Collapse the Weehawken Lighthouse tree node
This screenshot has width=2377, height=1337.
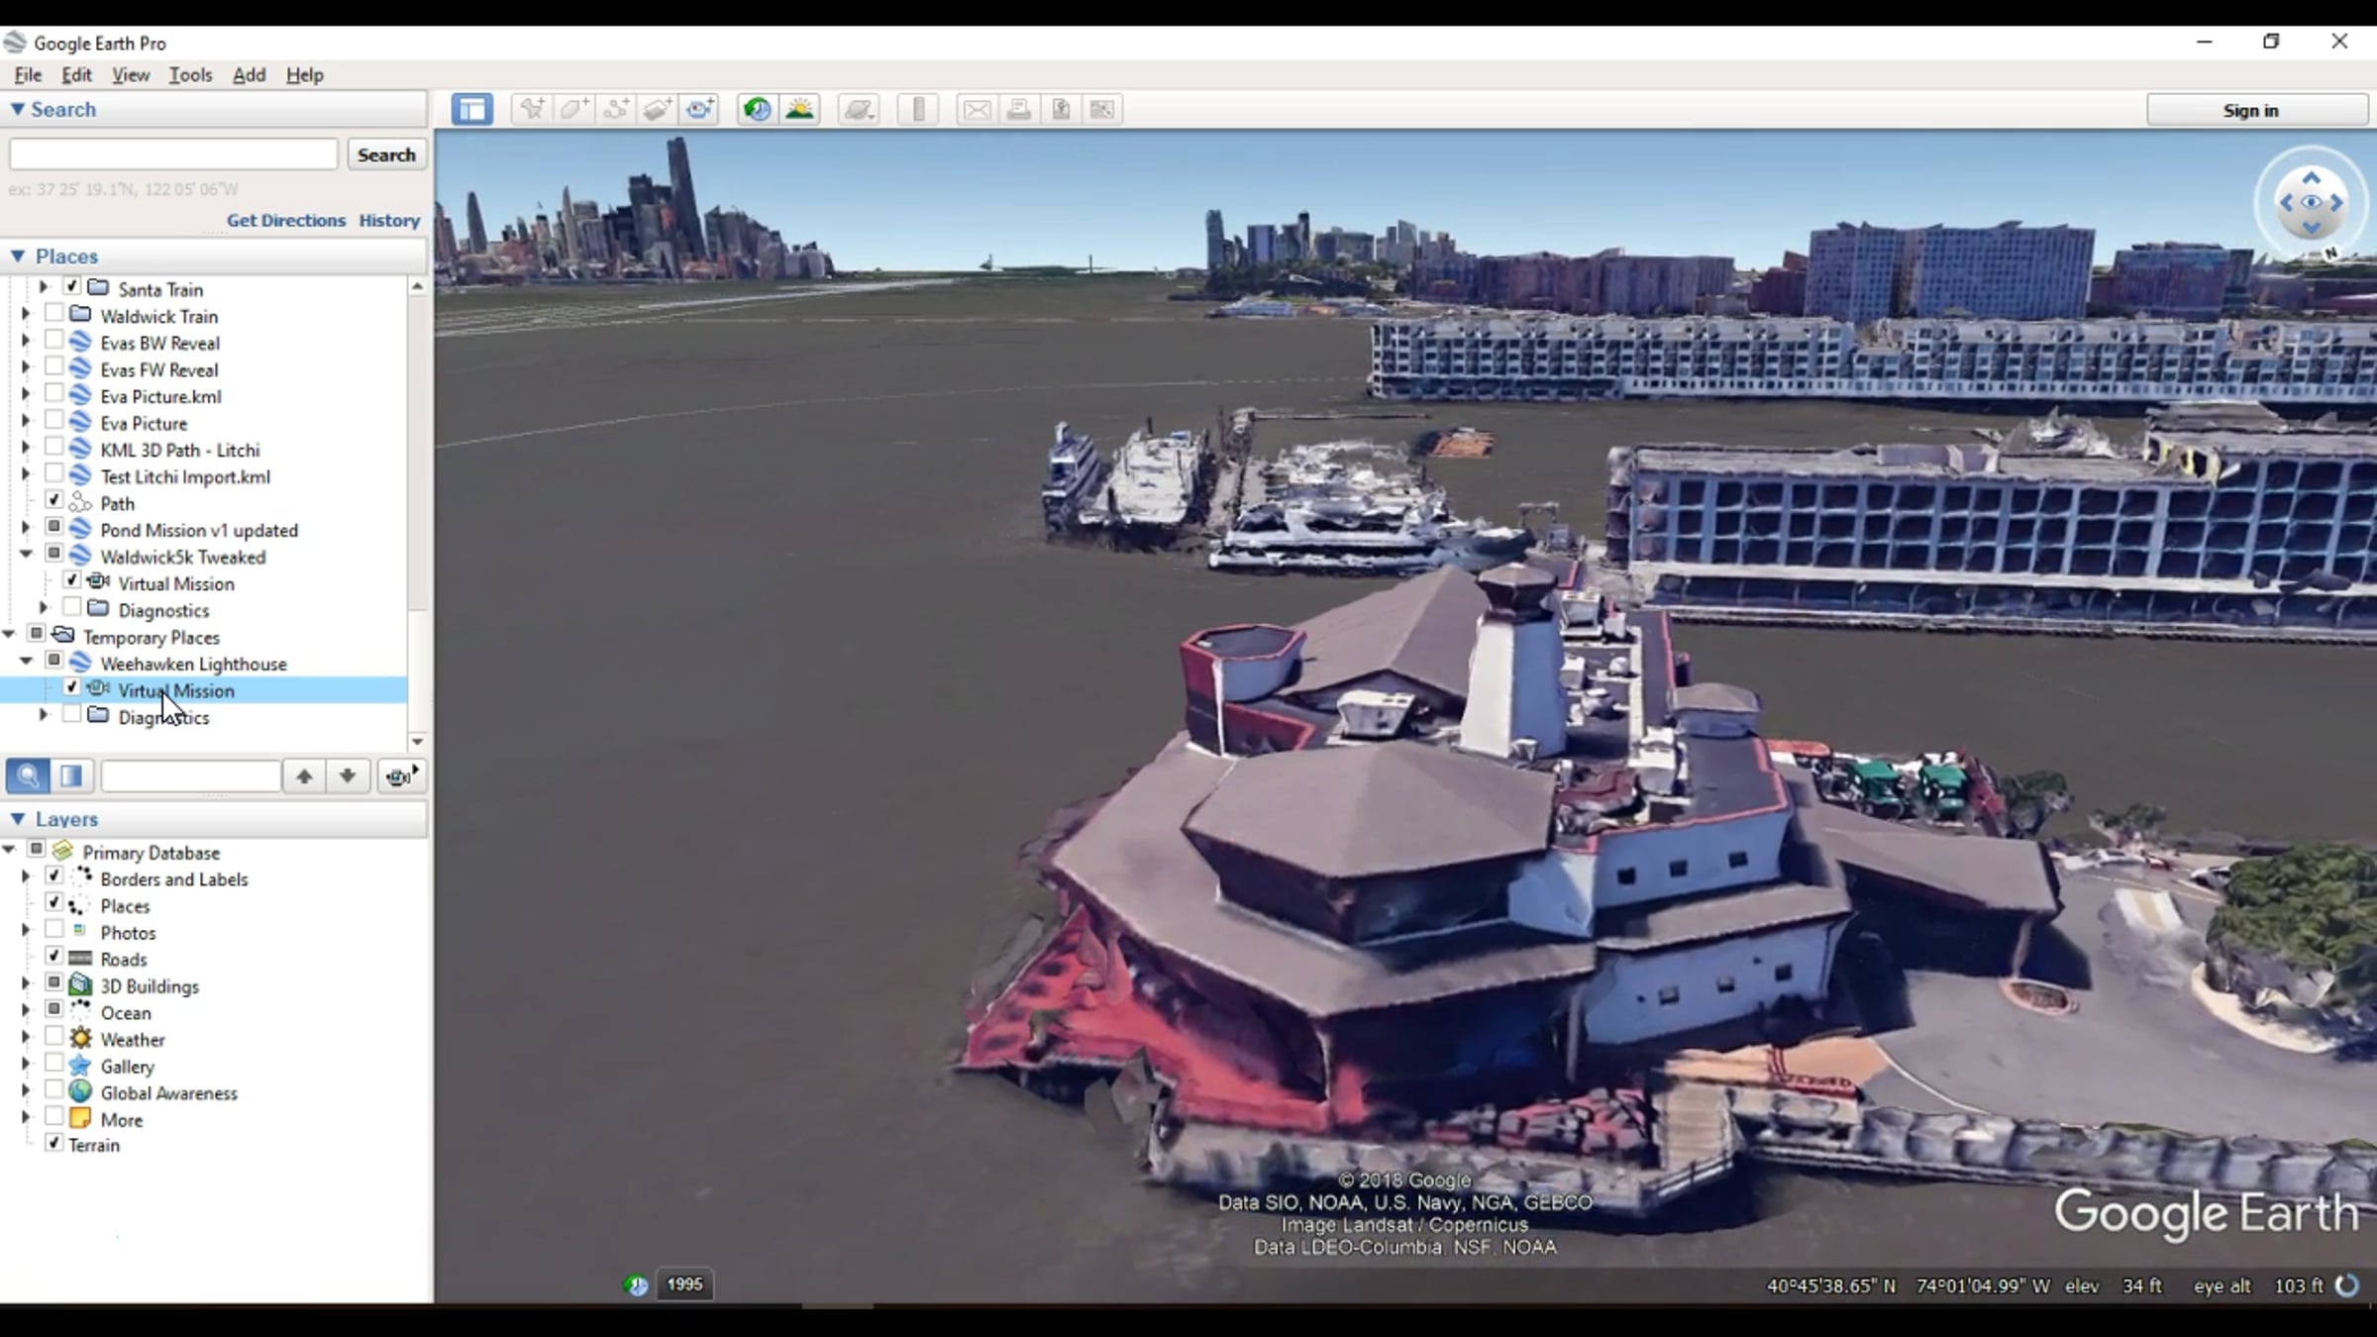pyautogui.click(x=26, y=662)
